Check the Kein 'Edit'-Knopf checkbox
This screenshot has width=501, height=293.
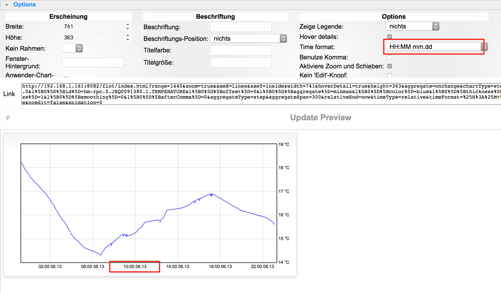[390, 75]
